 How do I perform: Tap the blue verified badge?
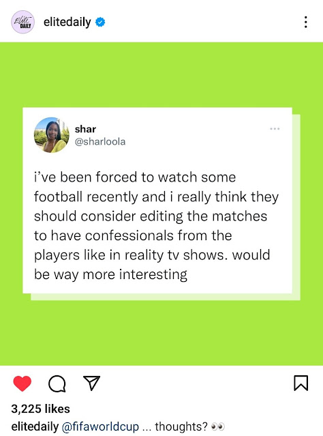(x=100, y=22)
